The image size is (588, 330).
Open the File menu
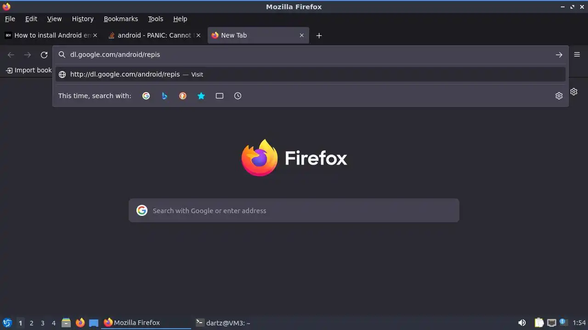coord(10,19)
